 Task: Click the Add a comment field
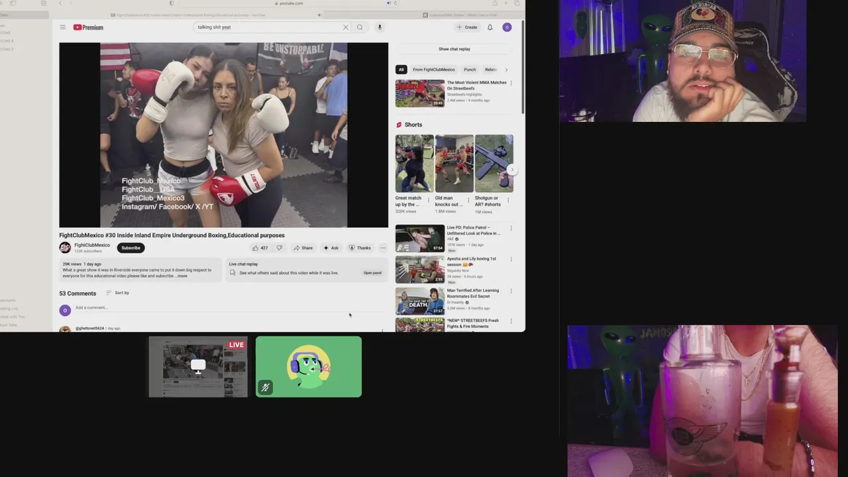tap(229, 307)
